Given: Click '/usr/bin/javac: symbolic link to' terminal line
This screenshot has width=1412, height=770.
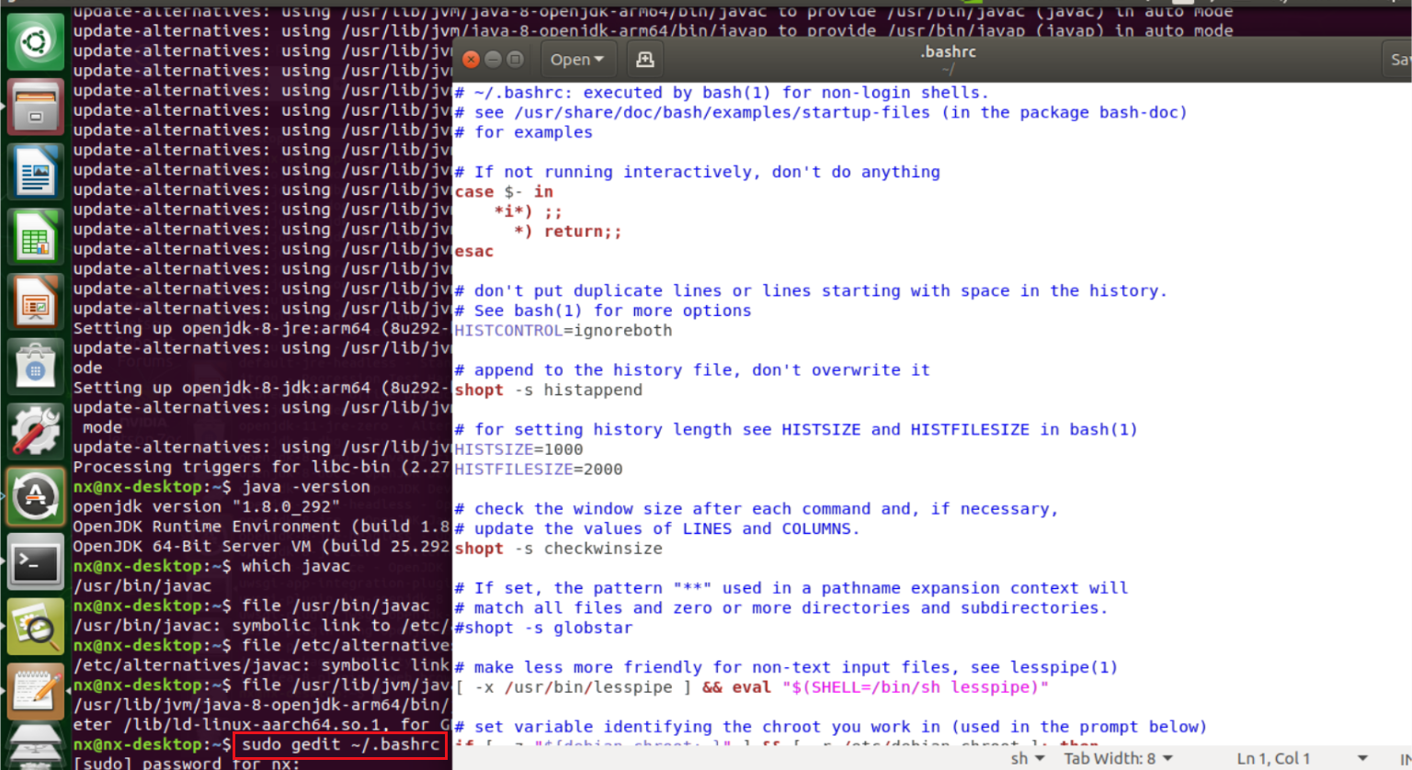Looking at the screenshot, I should pos(261,626).
